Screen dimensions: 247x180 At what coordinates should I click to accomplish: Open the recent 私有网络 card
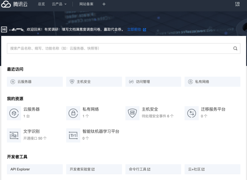tap(212, 82)
